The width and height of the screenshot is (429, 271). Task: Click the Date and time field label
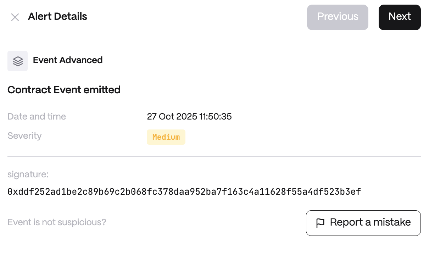37,117
